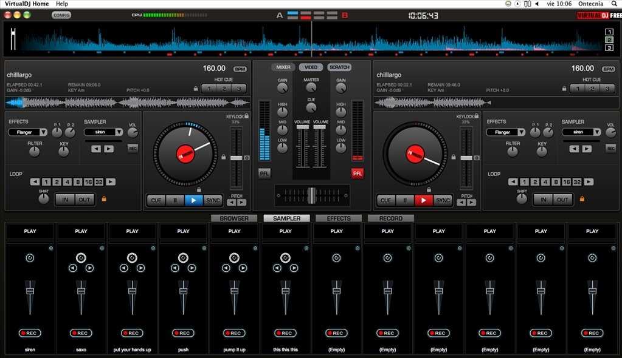Click CUE on the right deck
622x358 pixels.
pyautogui.click(x=386, y=200)
